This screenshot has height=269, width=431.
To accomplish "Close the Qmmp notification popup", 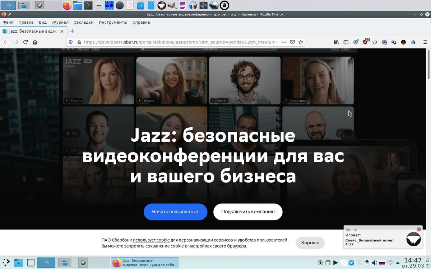I will 419,230.
